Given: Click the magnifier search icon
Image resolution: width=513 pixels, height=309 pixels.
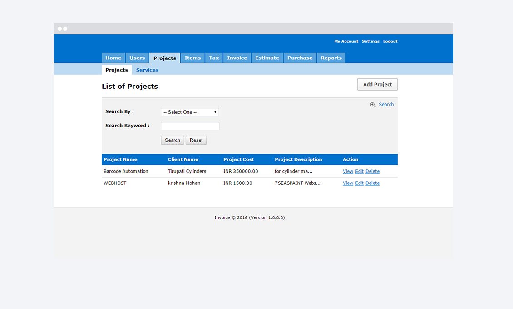Looking at the screenshot, I should tap(373, 105).
